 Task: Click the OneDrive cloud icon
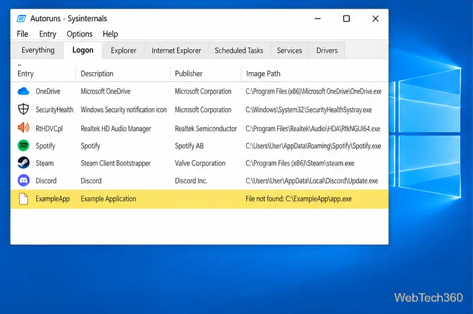23,91
